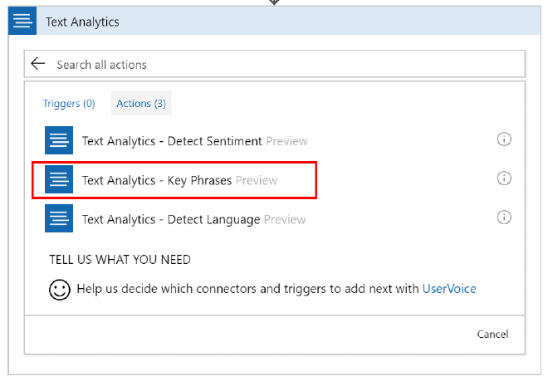Click the smiley face feedback icon
Viewport: 548px width, 381px height.
pyautogui.click(x=59, y=290)
